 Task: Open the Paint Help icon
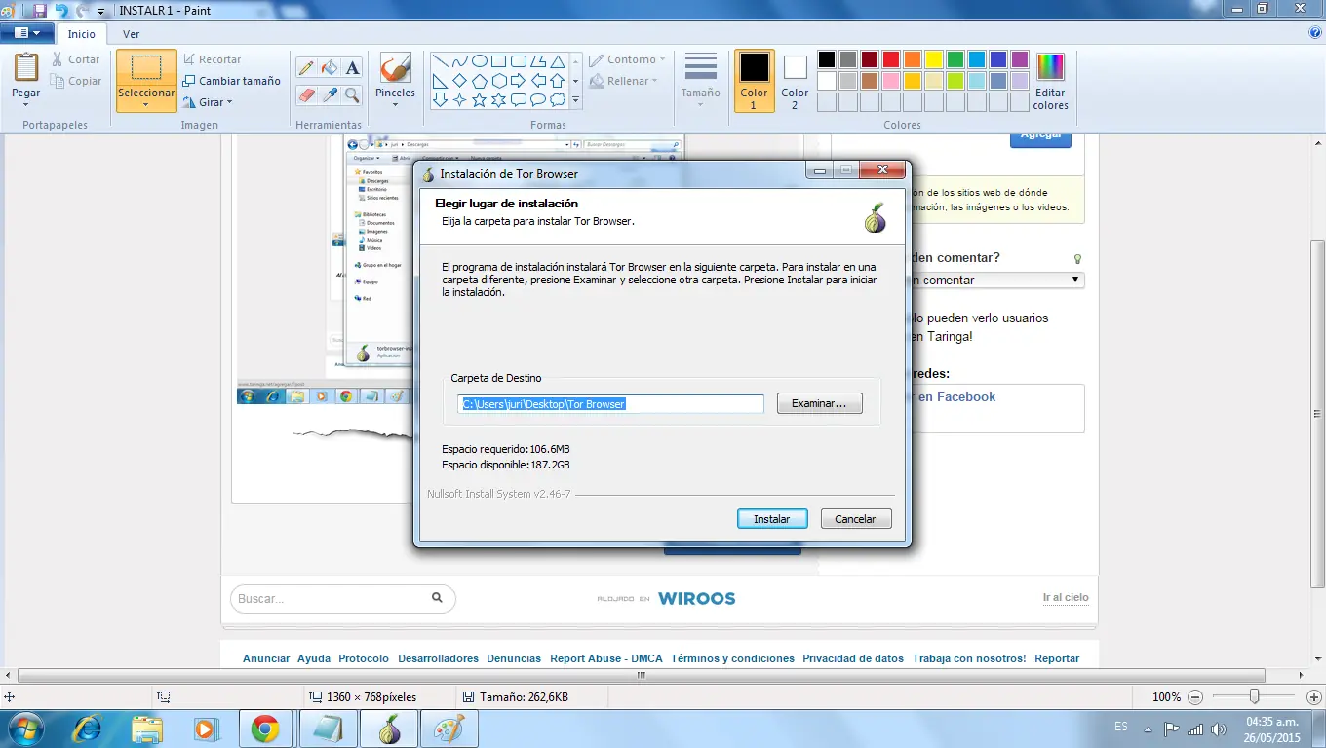pyautogui.click(x=1315, y=32)
